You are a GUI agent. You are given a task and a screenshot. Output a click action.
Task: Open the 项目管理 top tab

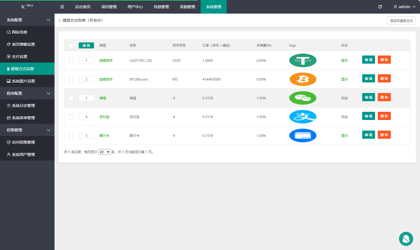click(109, 7)
